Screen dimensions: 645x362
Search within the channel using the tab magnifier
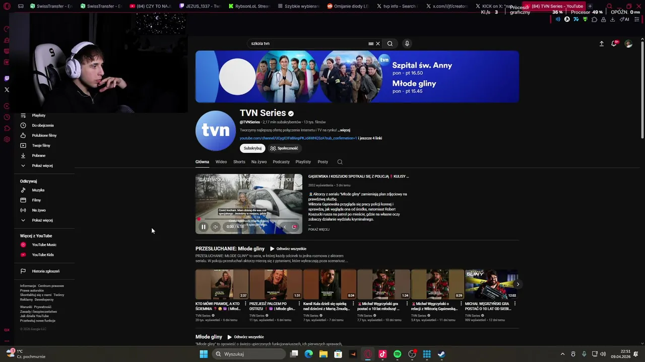tap(340, 162)
